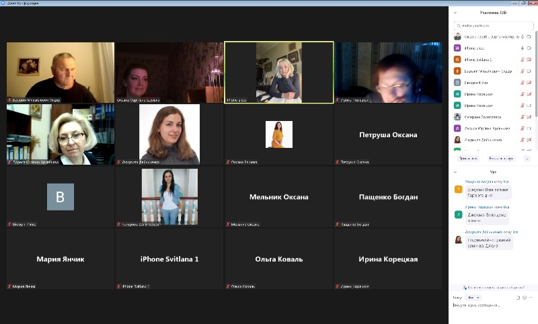Click the Invite button below participant list

pyautogui.click(x=467, y=159)
